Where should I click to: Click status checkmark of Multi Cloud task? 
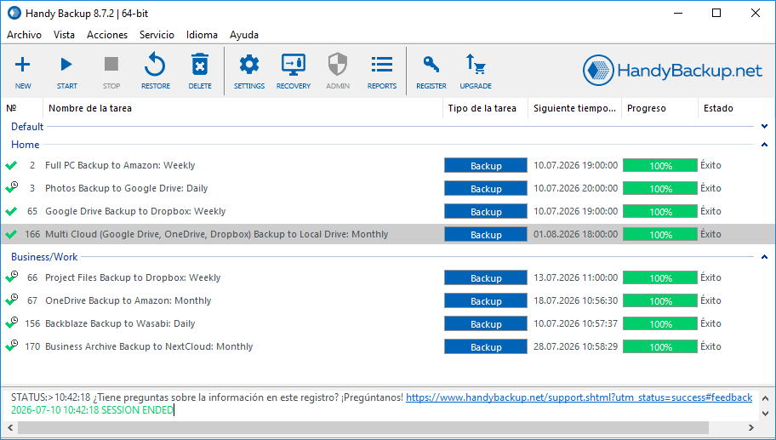[x=11, y=234]
